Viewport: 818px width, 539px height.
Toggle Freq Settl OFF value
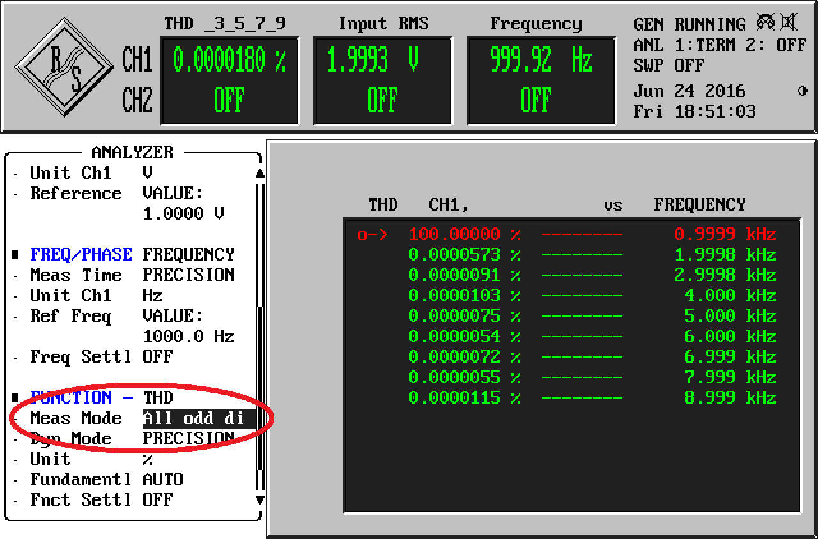pos(158,357)
